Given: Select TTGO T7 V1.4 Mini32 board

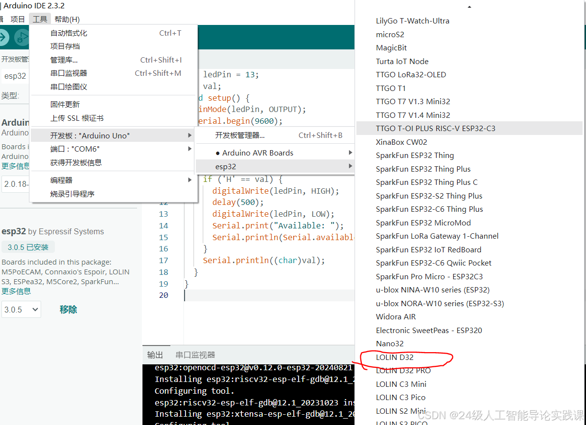Looking at the screenshot, I should (469, 115).
